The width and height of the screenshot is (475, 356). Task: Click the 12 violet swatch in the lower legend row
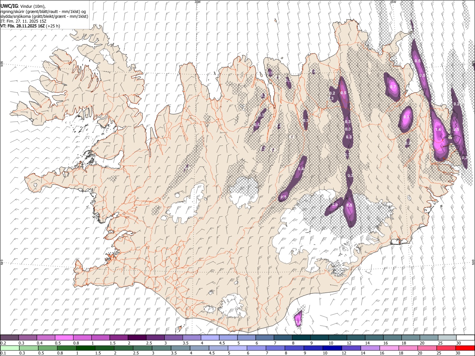coord(351,348)
